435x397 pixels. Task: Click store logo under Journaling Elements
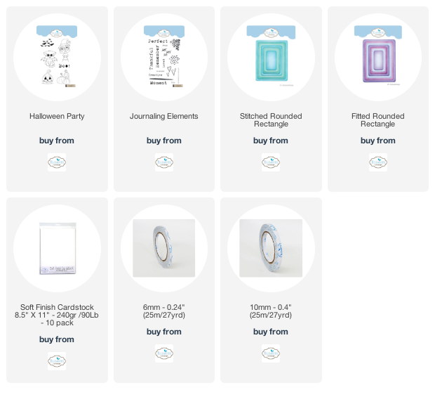(164, 162)
